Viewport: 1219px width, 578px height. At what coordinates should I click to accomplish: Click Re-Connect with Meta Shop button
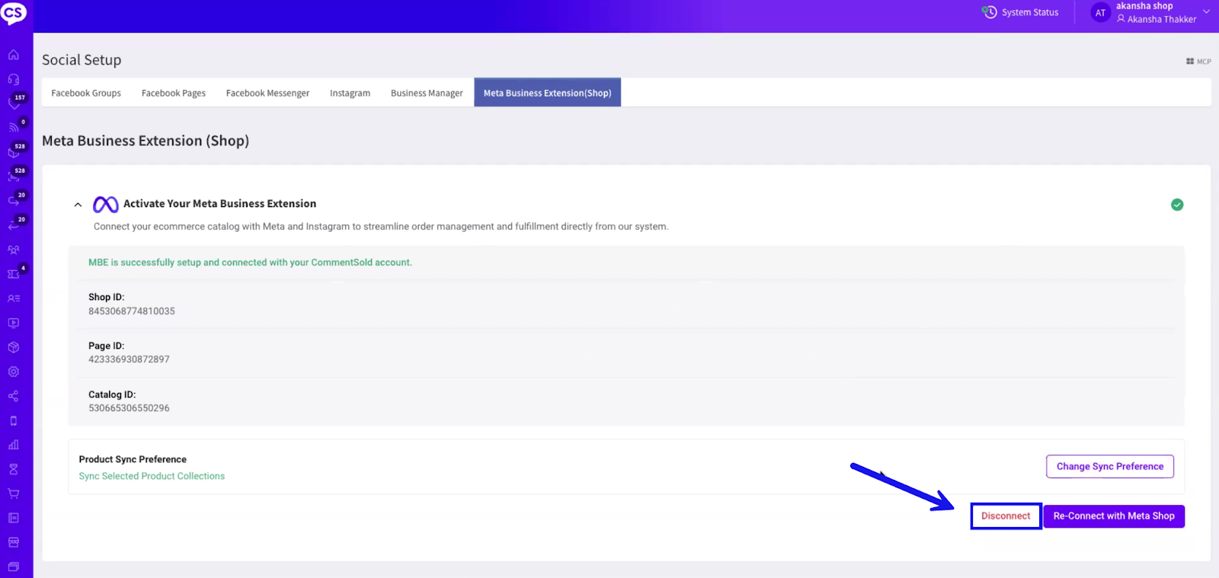pyautogui.click(x=1113, y=516)
